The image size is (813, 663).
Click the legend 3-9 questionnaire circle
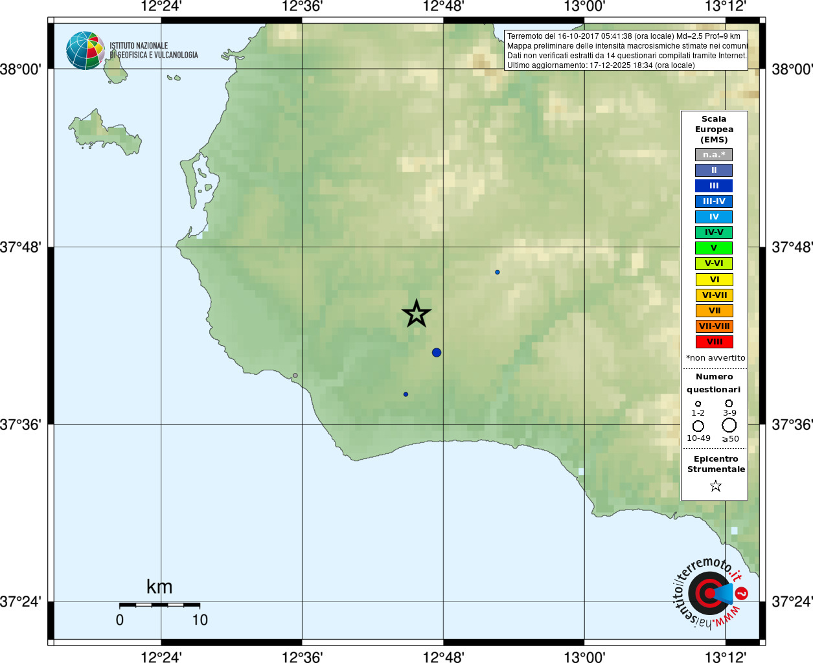(x=729, y=403)
